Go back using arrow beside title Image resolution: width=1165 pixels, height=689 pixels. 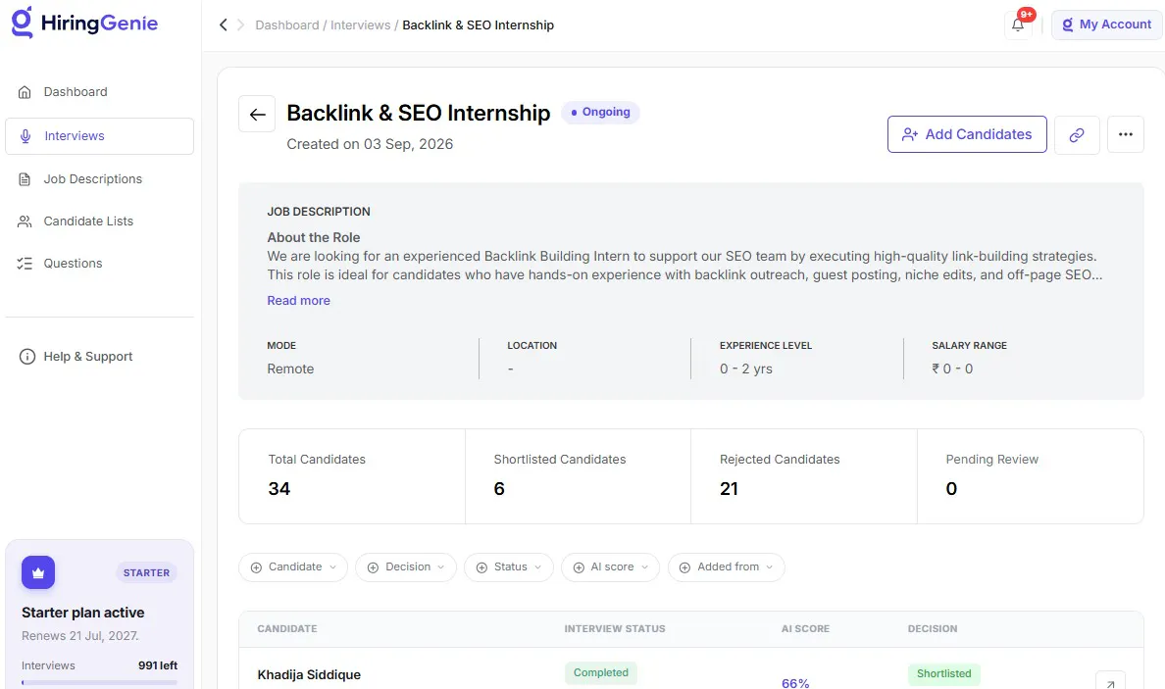tap(257, 115)
